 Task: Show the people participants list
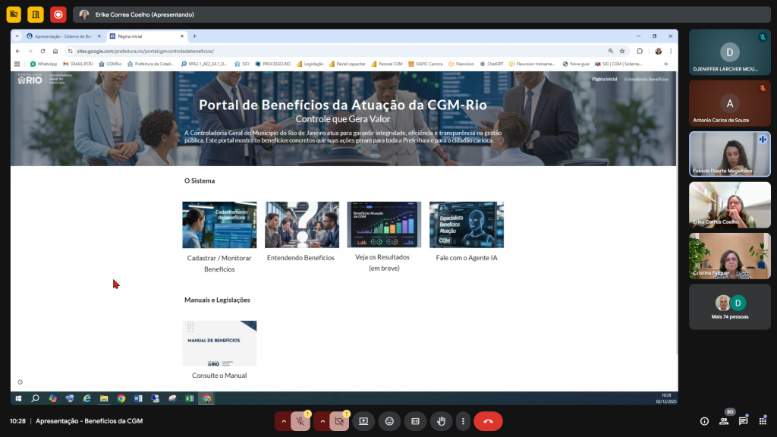(x=724, y=421)
